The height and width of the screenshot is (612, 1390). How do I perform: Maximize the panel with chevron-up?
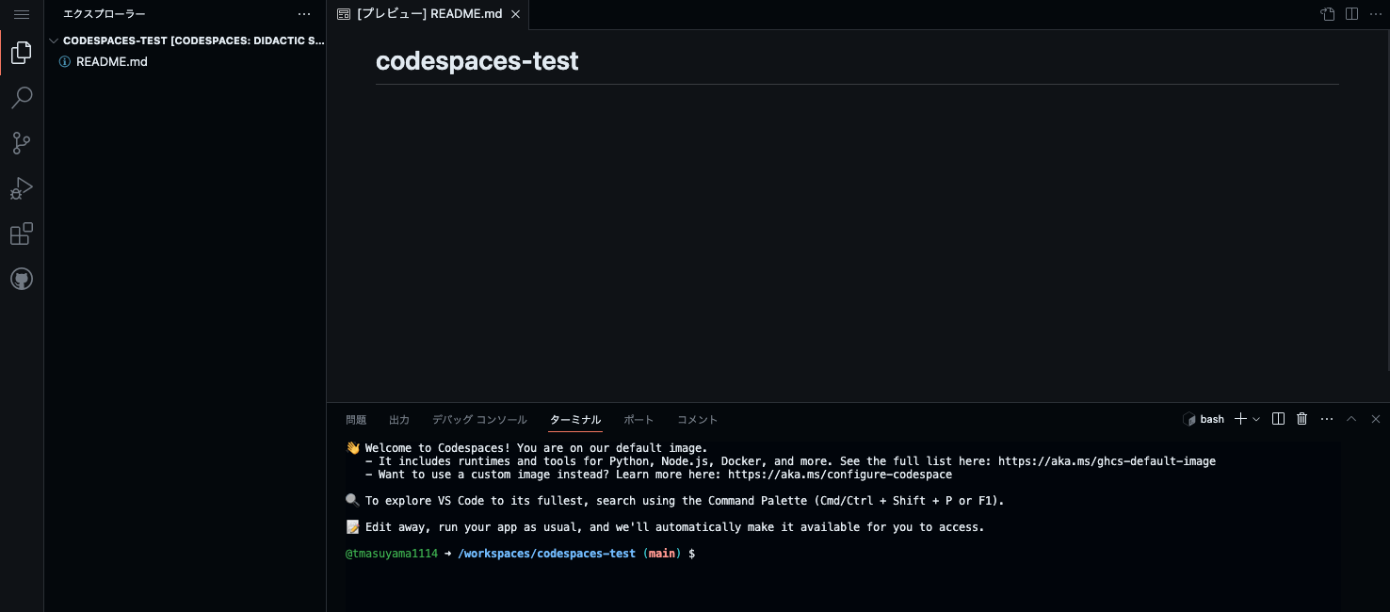[1351, 419]
